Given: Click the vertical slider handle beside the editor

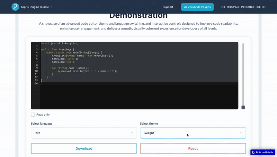Looking at the screenshot, I should point(243,107).
